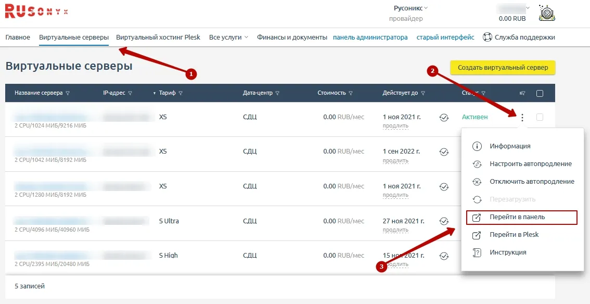The width and height of the screenshot is (590, 304).
Task: Click Создать виртуальный сервер button
Action: (503, 68)
